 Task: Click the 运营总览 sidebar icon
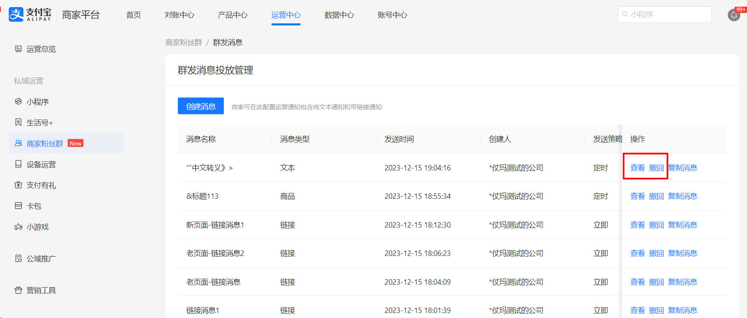(18, 49)
